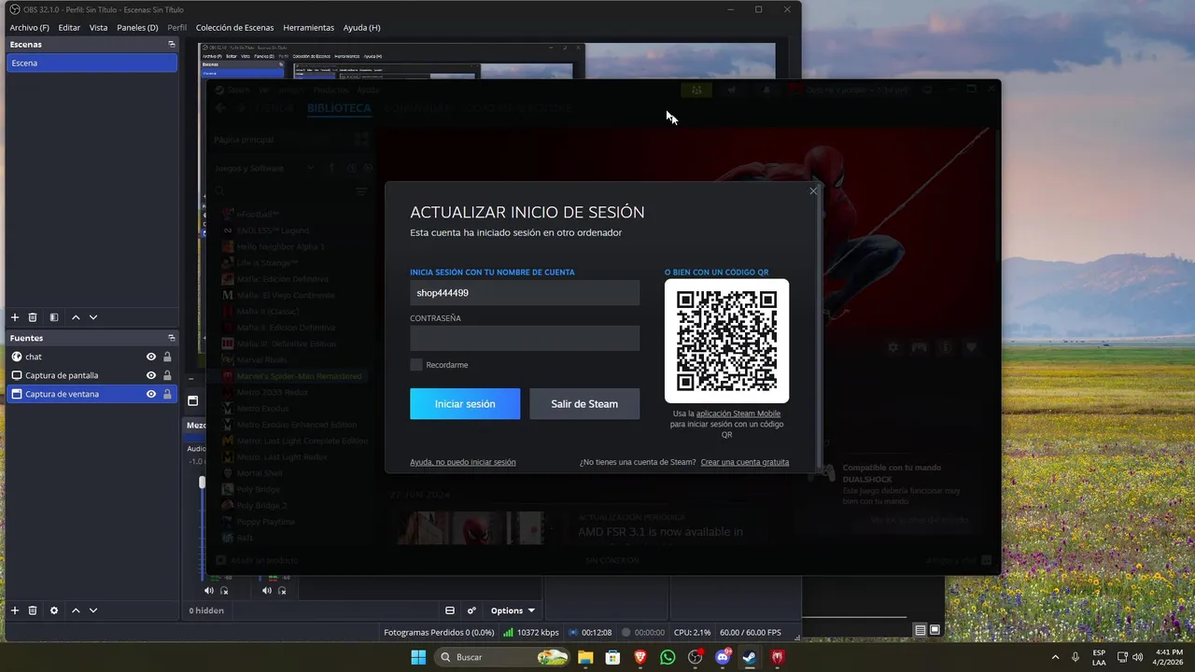The image size is (1195, 672).
Task: Open the Editar menu
Action: 69,27
